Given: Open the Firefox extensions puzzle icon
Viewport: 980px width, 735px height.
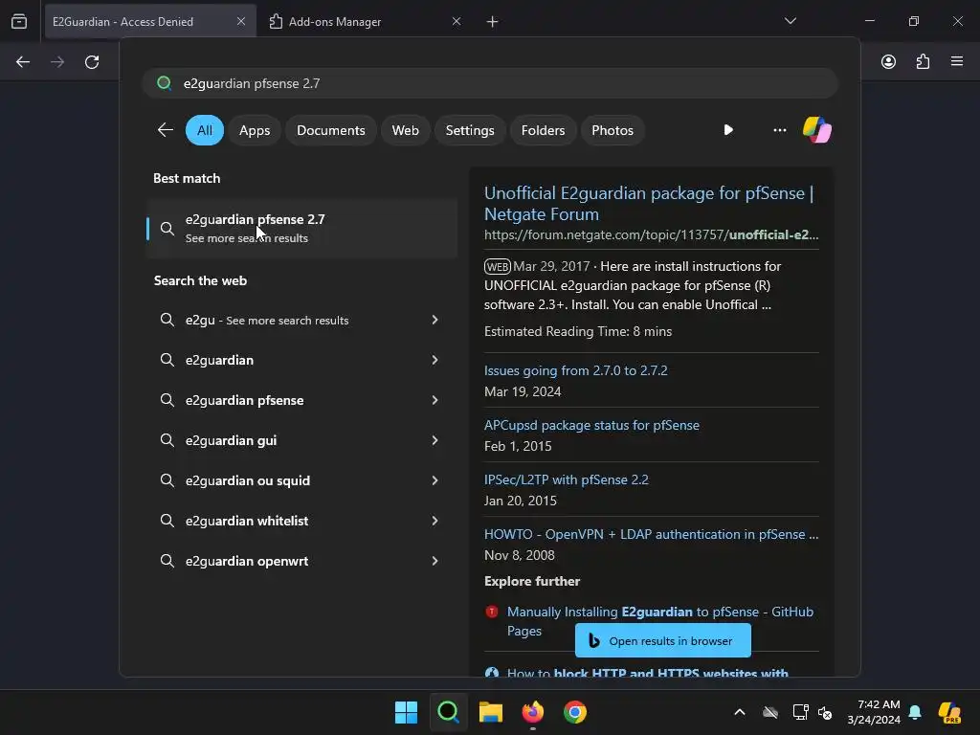Looking at the screenshot, I should [923, 62].
